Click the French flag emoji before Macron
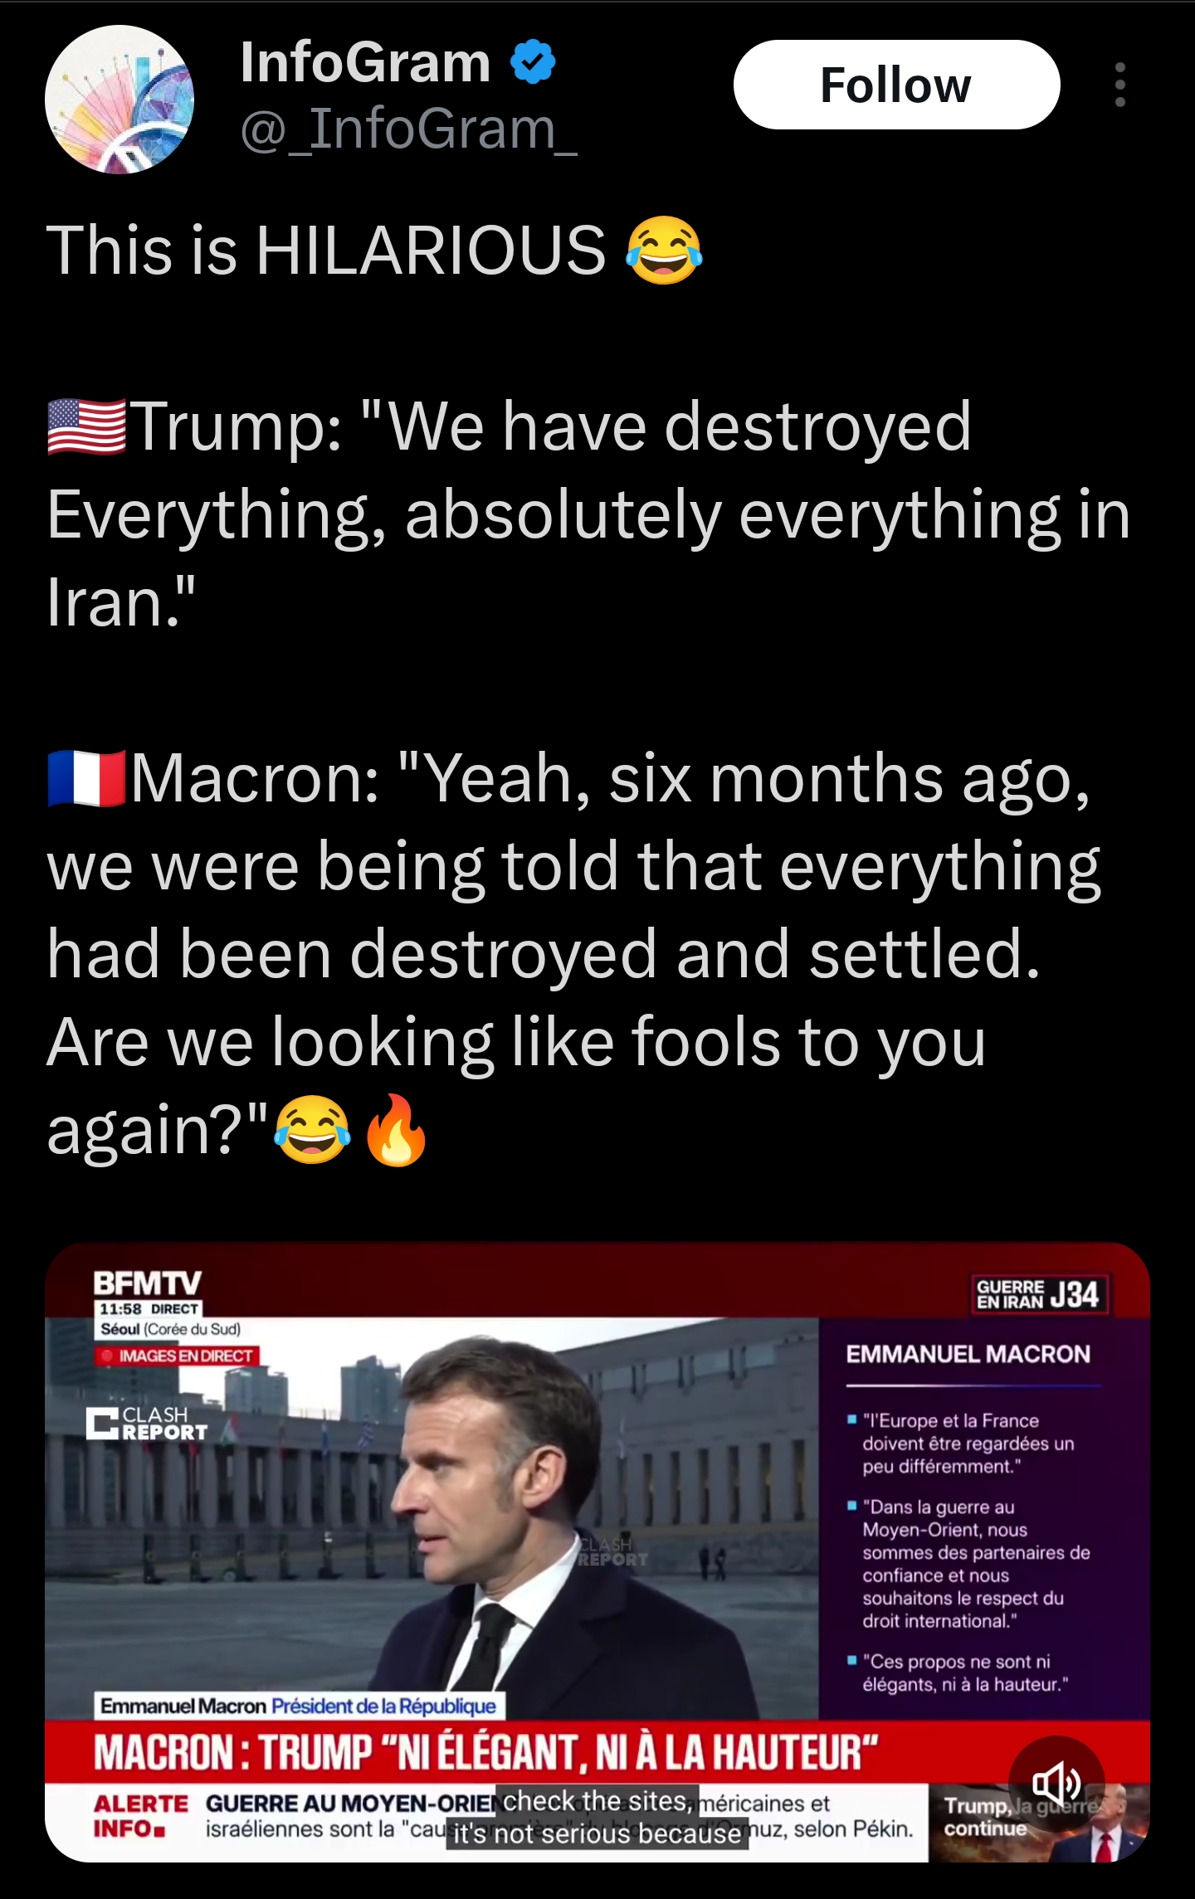Viewport: 1195px width, 1899px height. (x=87, y=778)
